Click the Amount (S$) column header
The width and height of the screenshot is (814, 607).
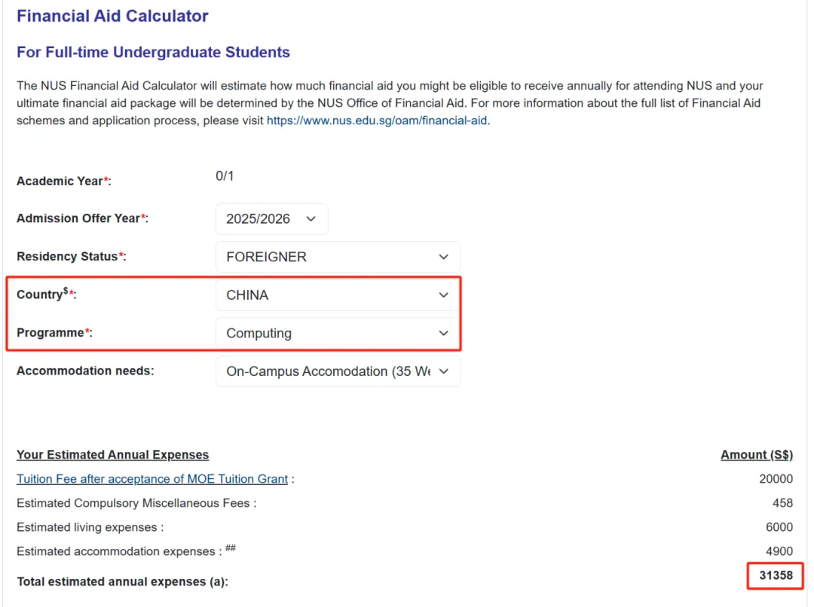[x=756, y=455]
